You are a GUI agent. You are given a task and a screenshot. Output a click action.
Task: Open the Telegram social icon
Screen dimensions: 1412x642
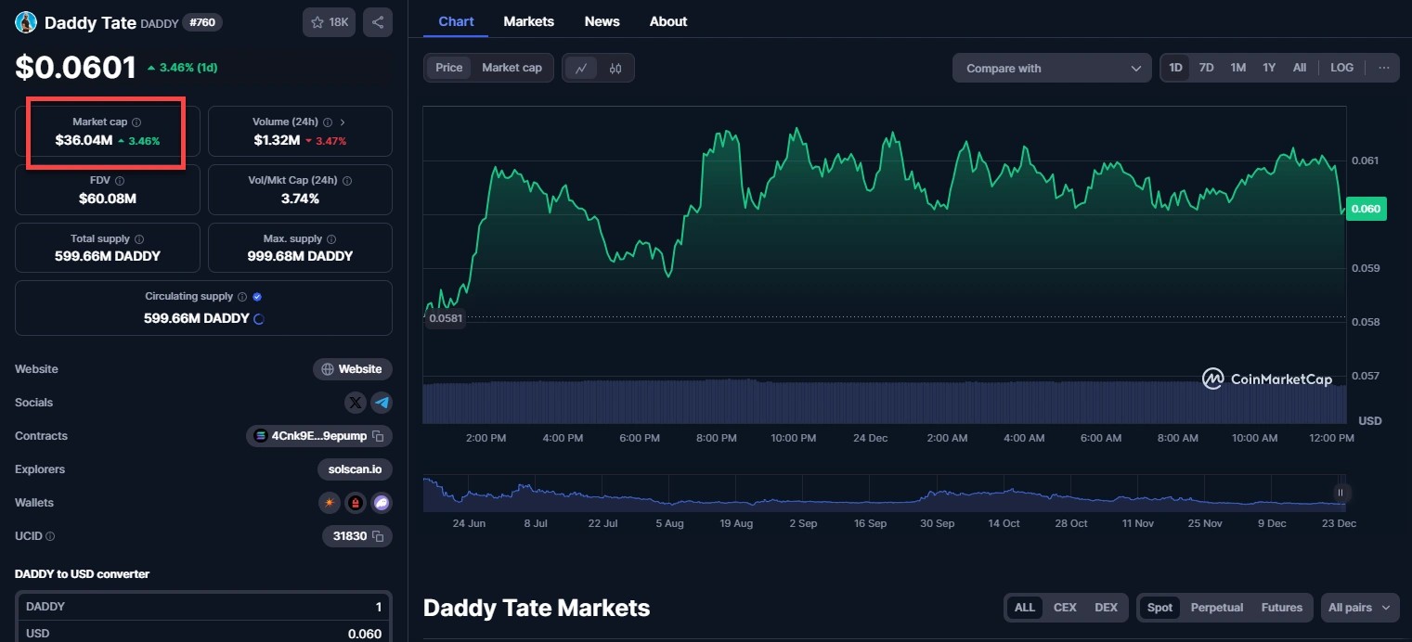[x=382, y=403]
